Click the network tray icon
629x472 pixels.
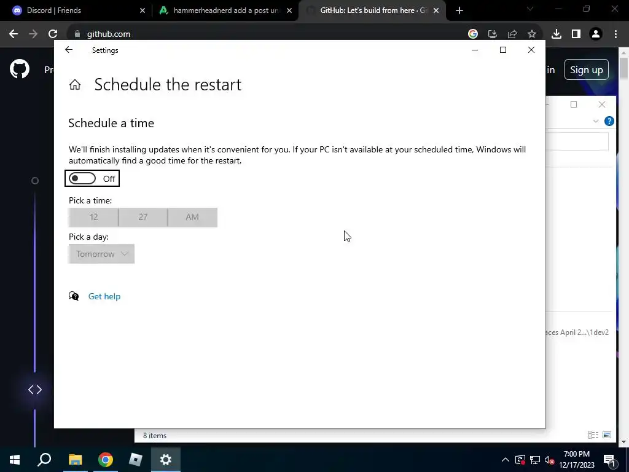[x=535, y=460]
